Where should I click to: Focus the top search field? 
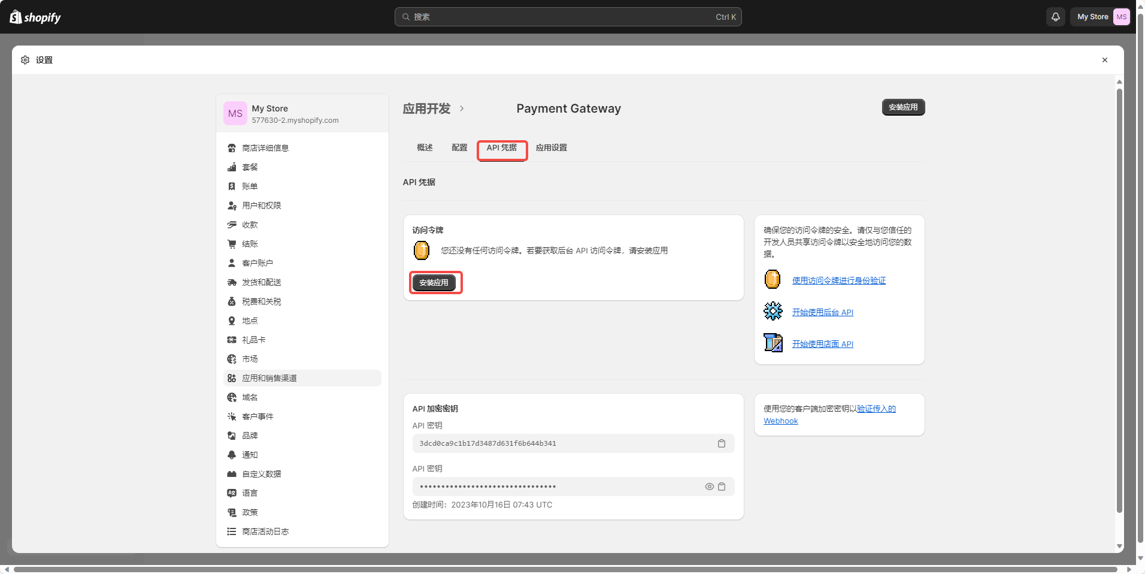click(568, 17)
